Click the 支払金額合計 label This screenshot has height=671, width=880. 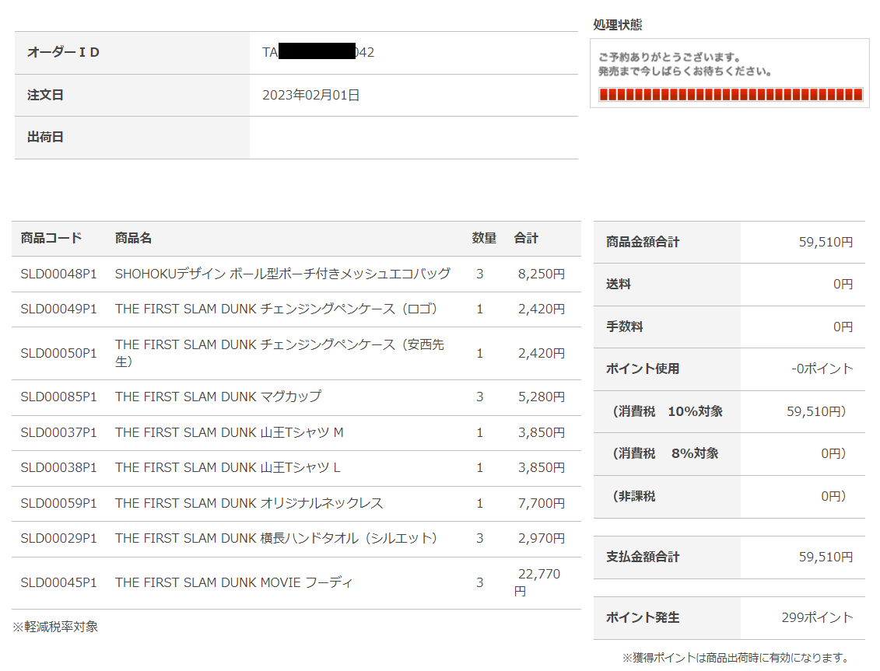(643, 557)
